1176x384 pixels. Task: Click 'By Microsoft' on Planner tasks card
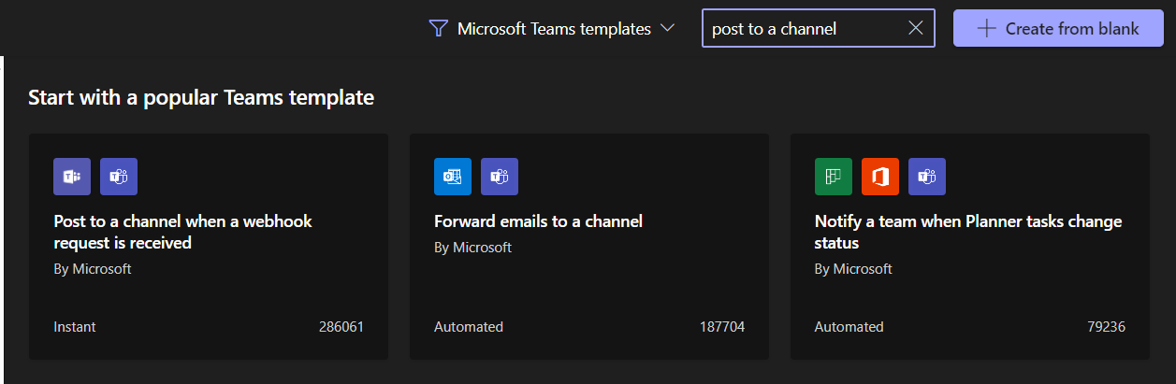click(x=854, y=268)
